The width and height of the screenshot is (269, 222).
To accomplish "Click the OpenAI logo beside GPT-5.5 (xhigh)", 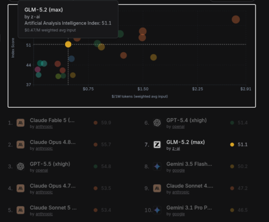I will coord(20,166).
